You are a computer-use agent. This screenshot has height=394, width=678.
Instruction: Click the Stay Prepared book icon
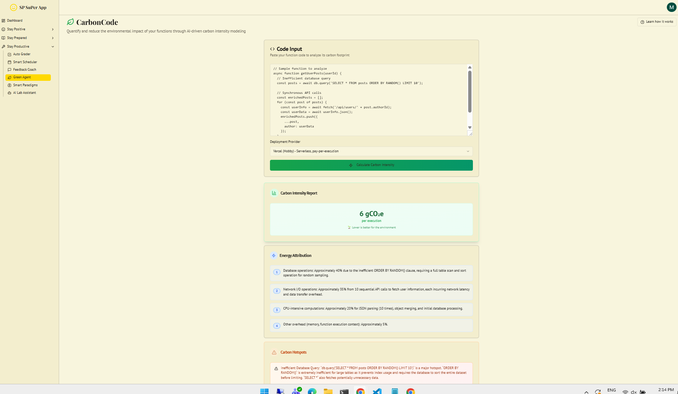(3, 38)
